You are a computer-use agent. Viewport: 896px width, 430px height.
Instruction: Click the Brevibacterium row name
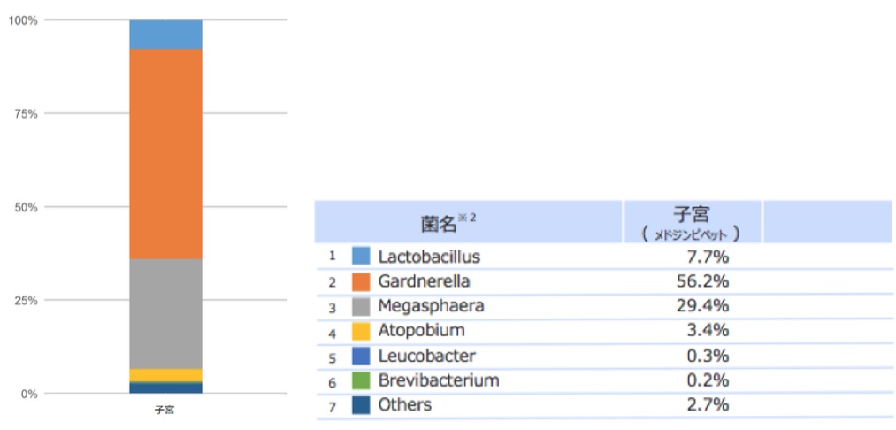pyautogui.click(x=439, y=380)
